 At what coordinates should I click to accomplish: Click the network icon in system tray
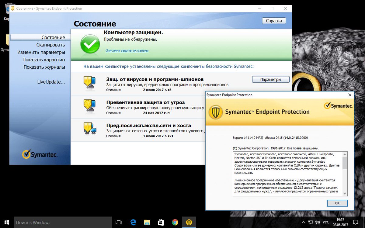point(311,222)
